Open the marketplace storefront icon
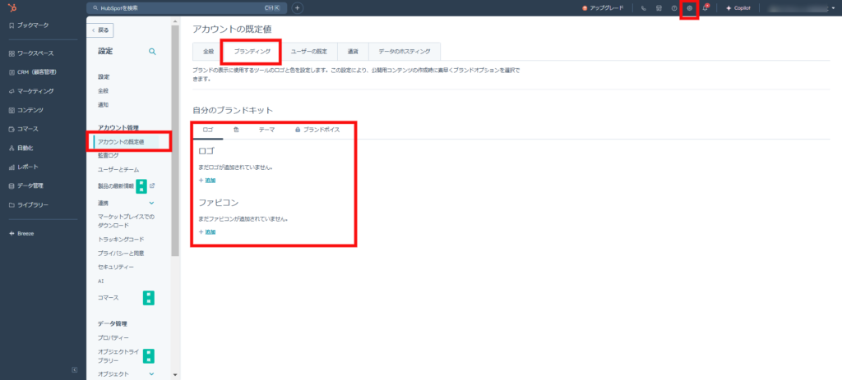 click(659, 8)
